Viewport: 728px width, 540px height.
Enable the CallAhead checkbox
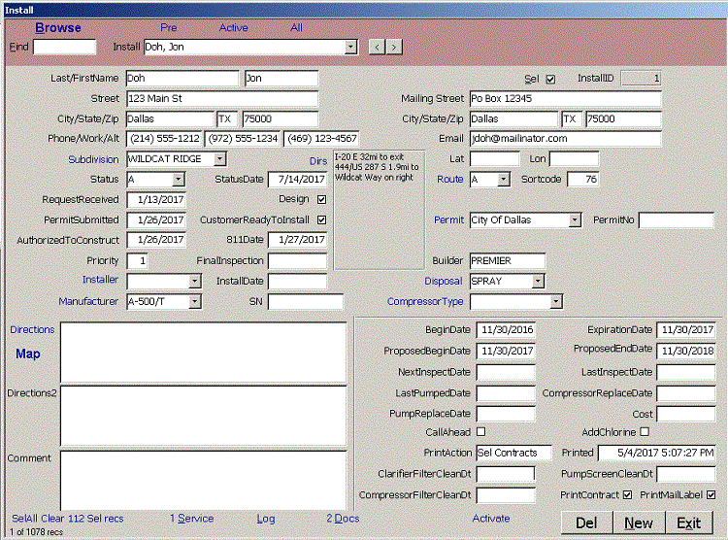tap(480, 432)
